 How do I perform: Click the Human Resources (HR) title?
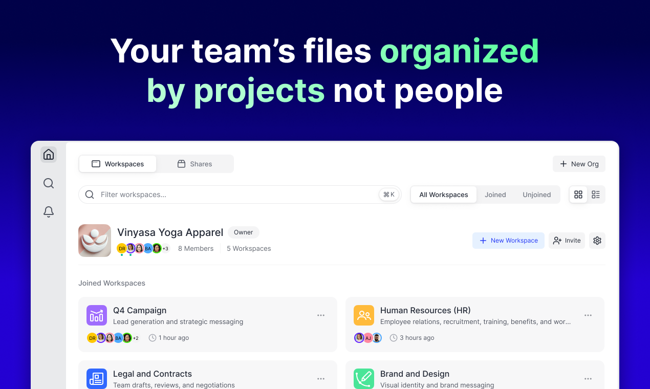[x=425, y=310]
